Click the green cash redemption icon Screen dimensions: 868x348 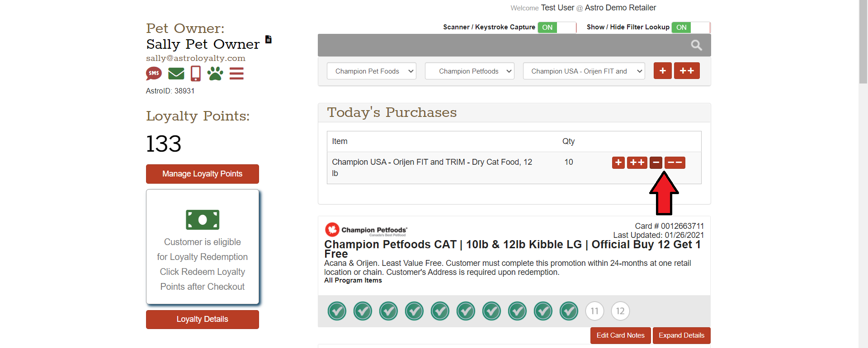coord(203,220)
